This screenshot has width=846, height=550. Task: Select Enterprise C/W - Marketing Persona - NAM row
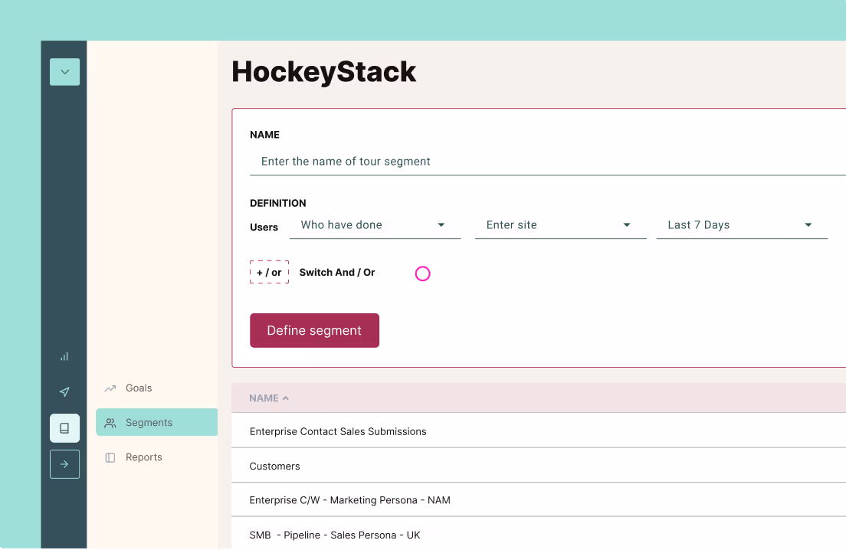pos(539,500)
